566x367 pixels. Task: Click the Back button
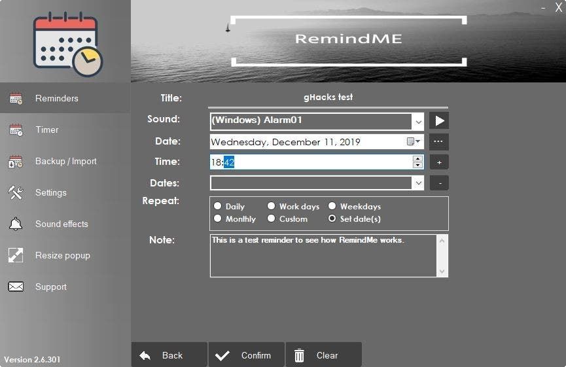tap(169, 355)
